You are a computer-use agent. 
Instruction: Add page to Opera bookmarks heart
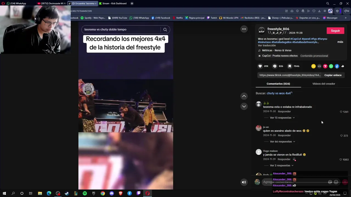coord(314,11)
